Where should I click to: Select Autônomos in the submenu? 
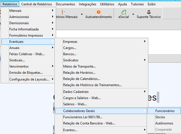164,123
